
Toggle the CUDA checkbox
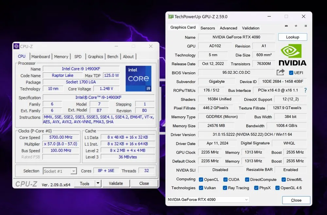coord(225,180)
